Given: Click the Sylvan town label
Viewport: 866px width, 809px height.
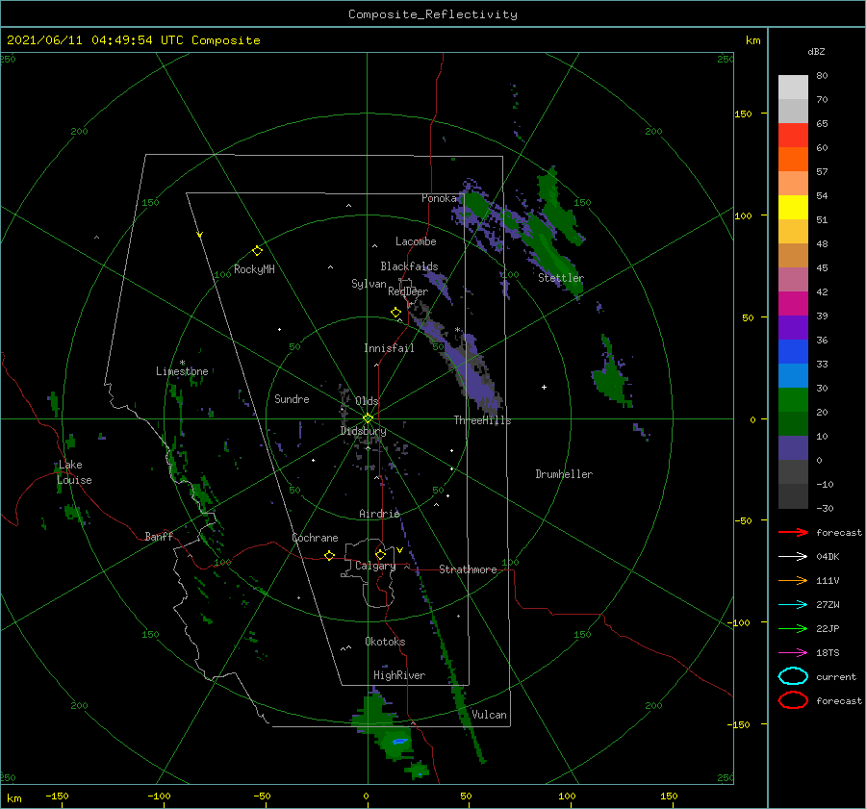Looking at the screenshot, I should [x=369, y=284].
